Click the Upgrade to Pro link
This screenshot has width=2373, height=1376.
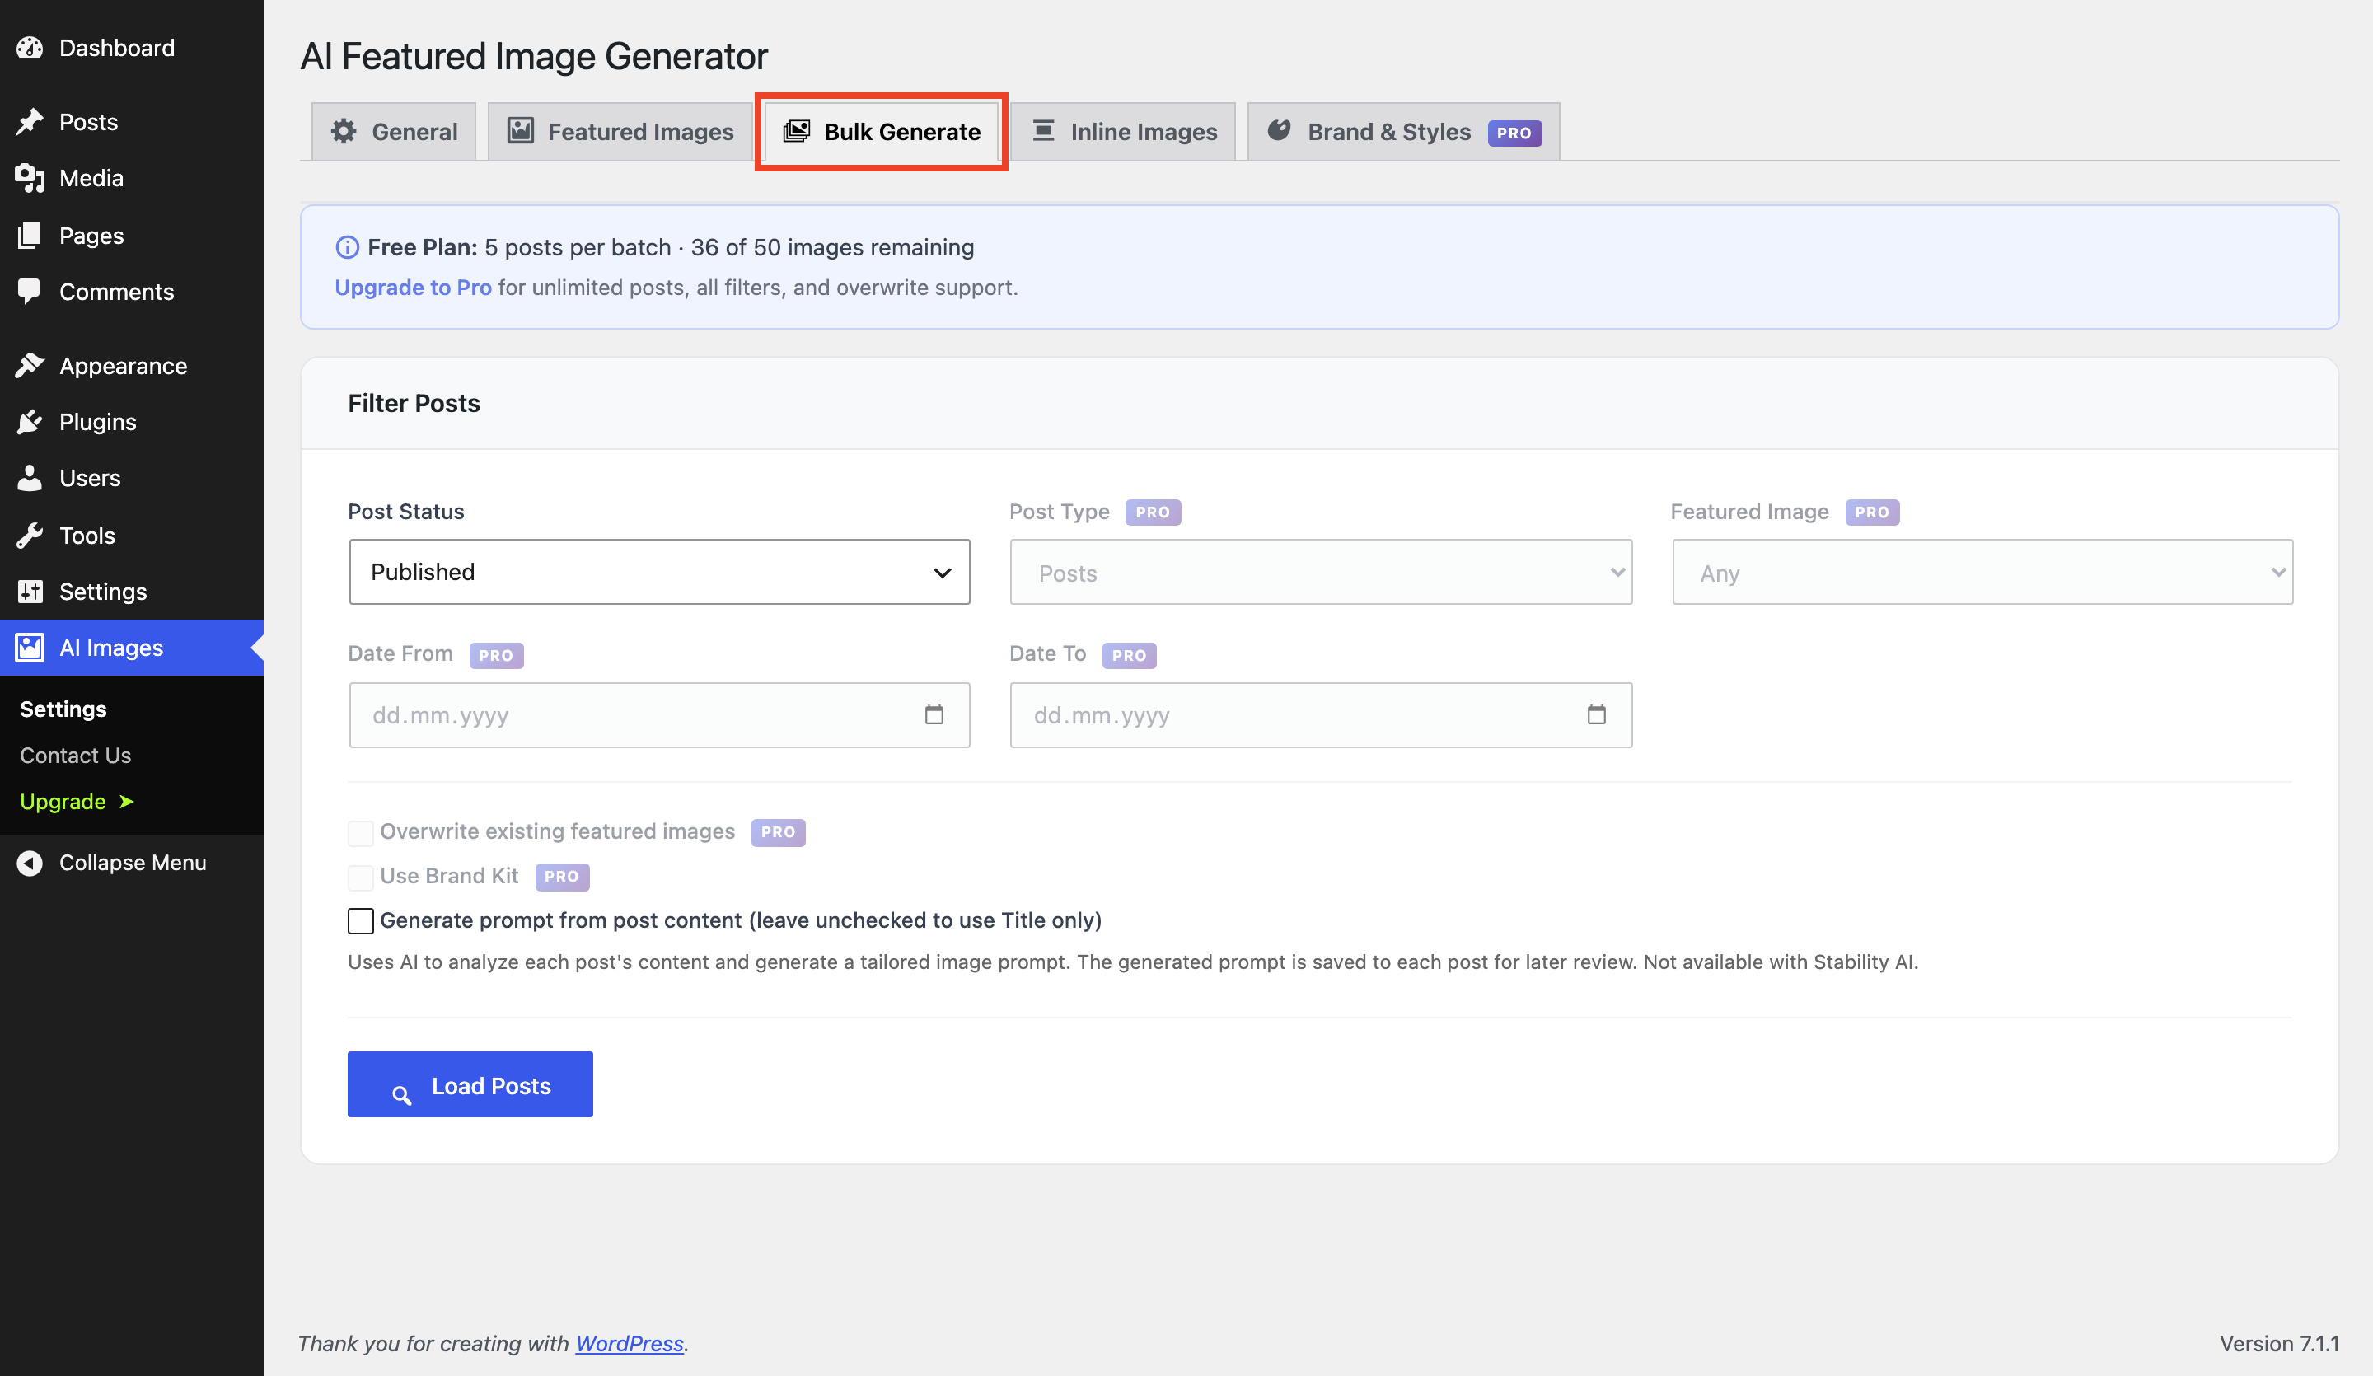click(x=414, y=288)
